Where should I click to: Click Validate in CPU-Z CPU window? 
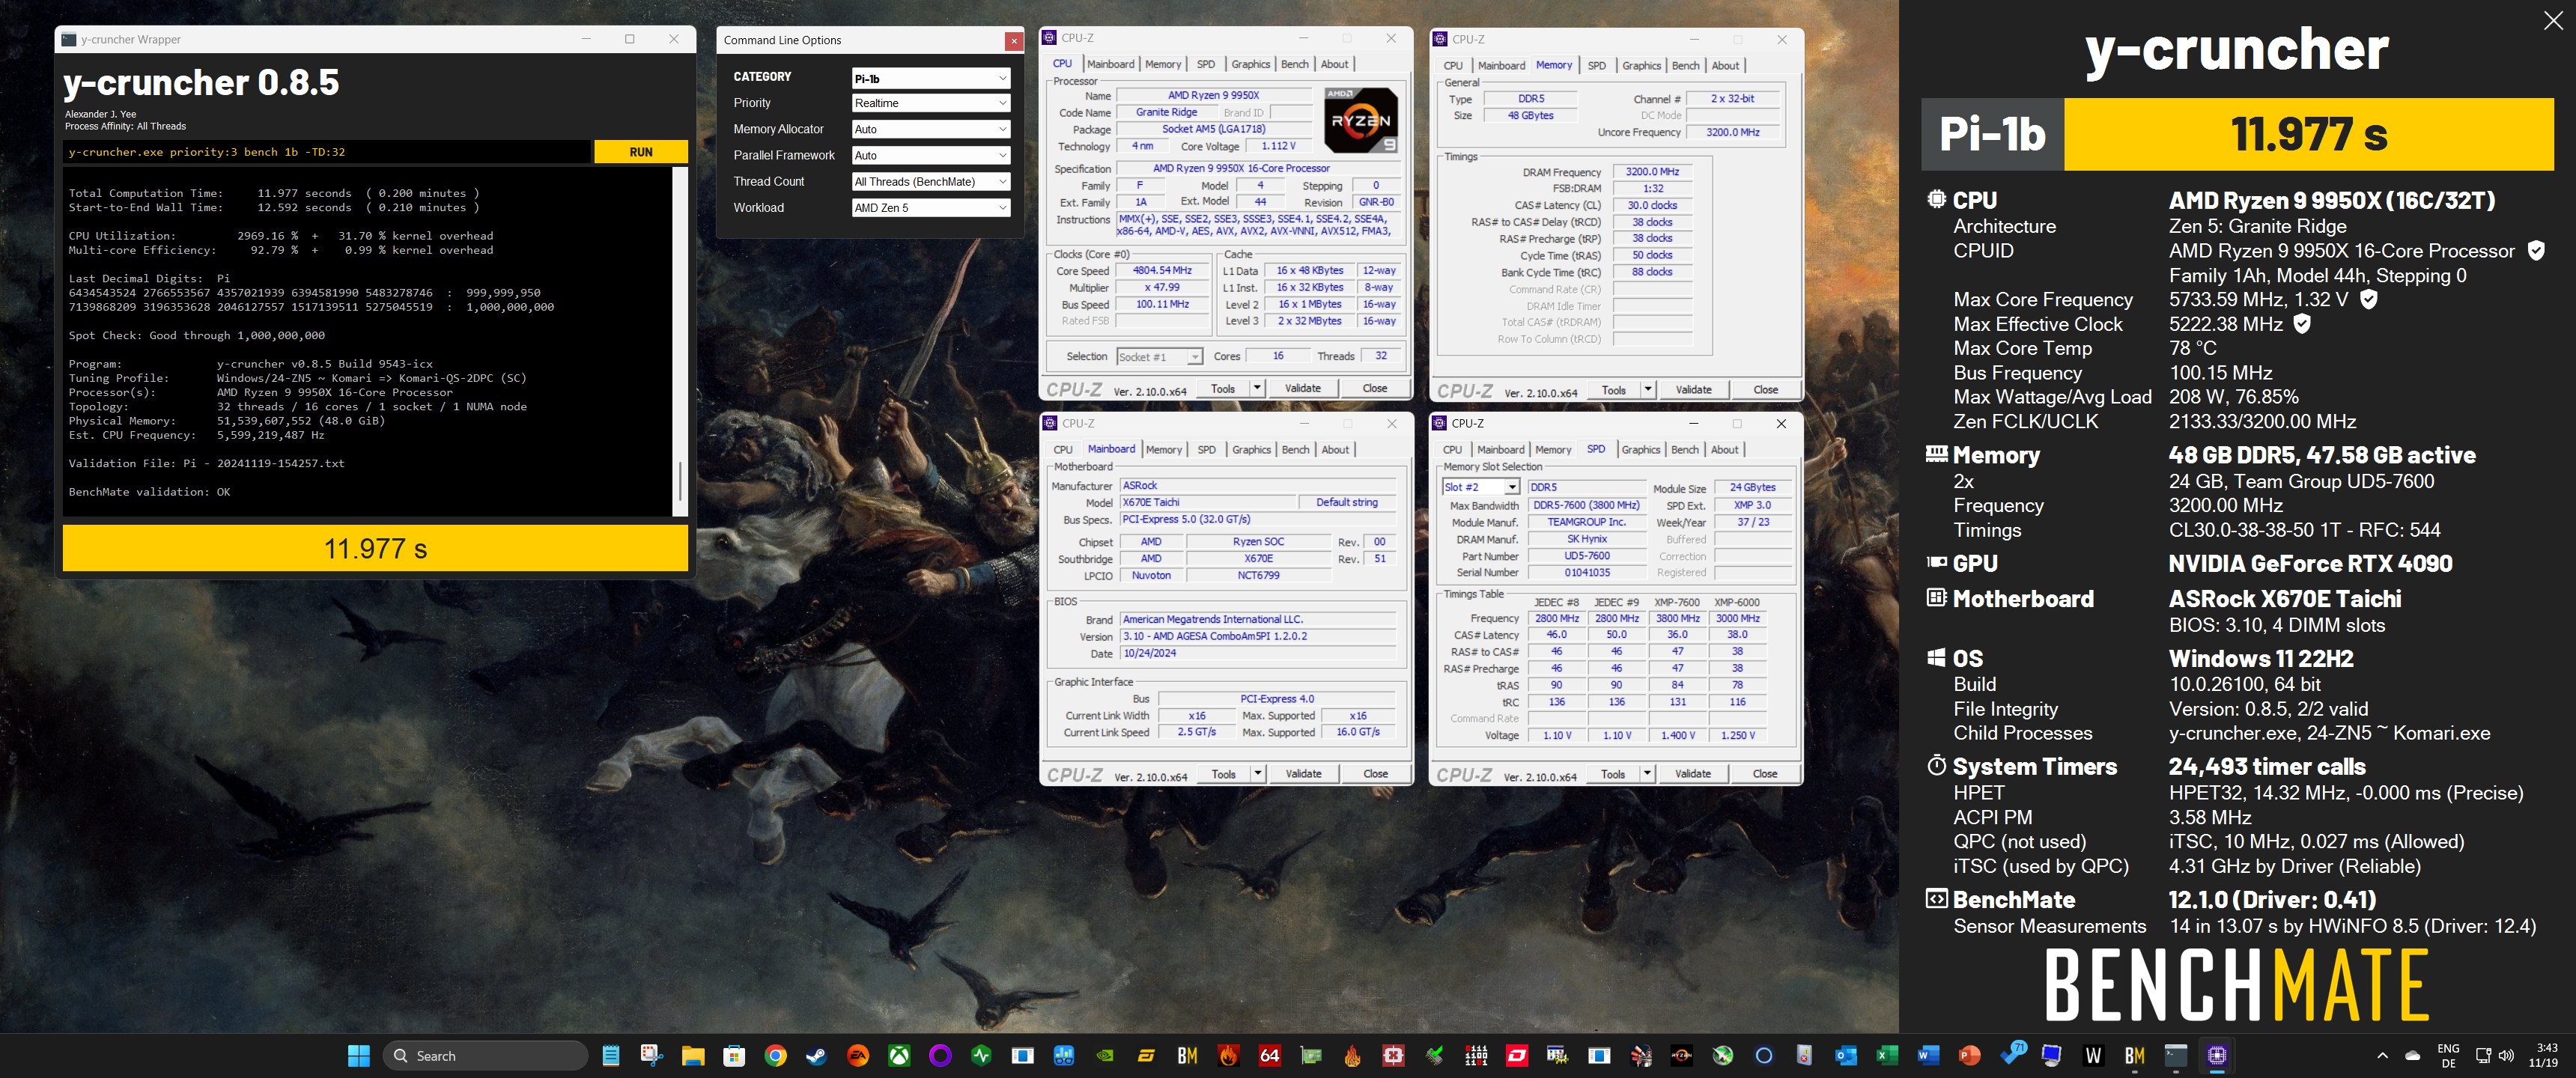1302,388
